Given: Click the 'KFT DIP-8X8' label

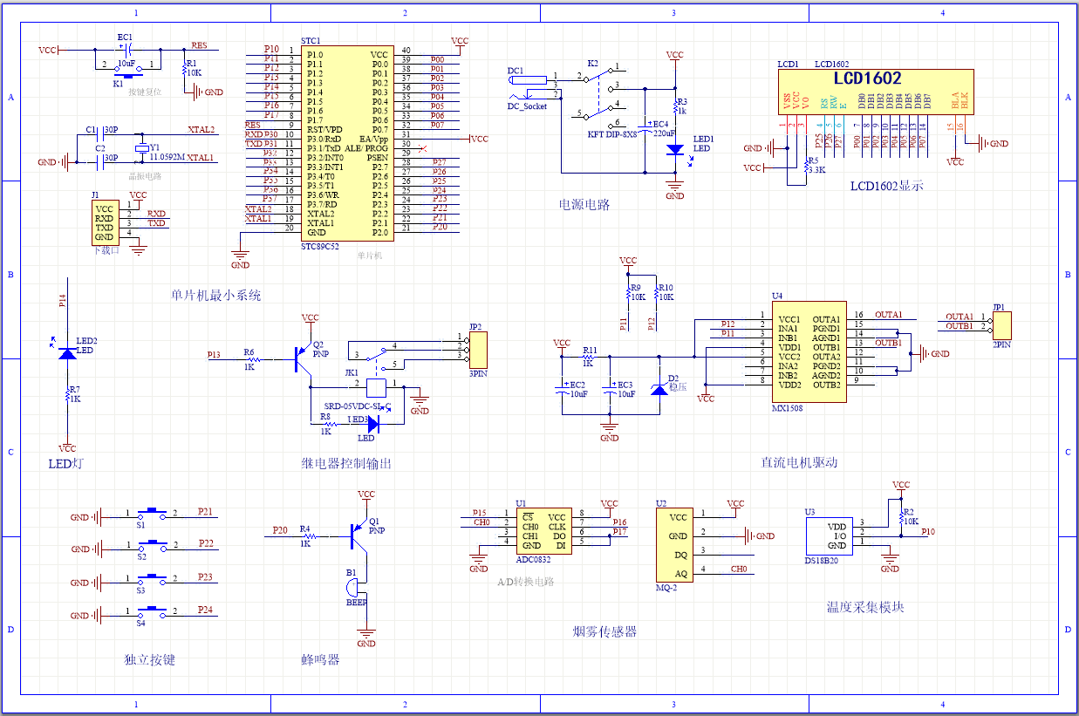Looking at the screenshot, I should pyautogui.click(x=612, y=133).
